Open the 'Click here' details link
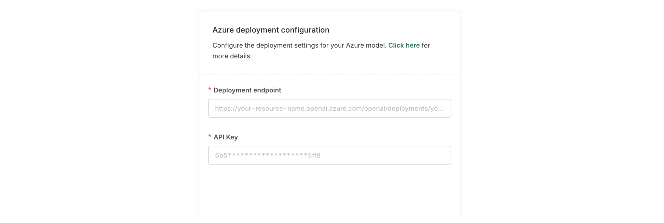Viewport: 664px width, 223px height. tap(404, 45)
